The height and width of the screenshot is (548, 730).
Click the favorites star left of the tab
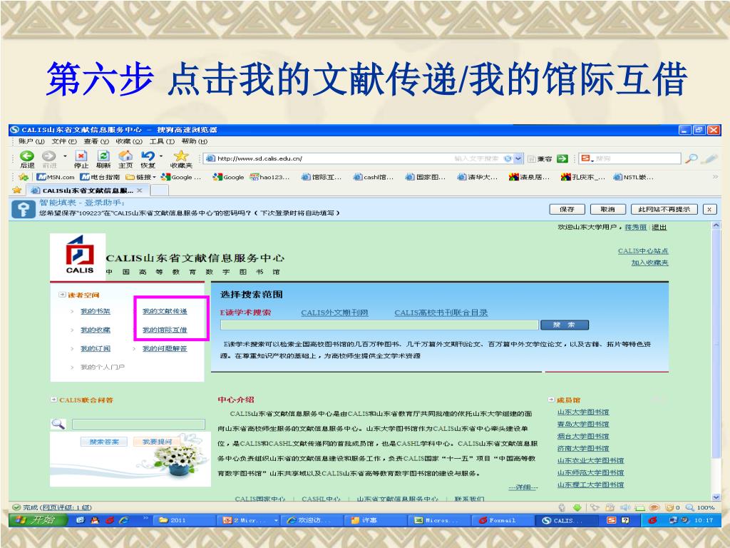coord(17,190)
